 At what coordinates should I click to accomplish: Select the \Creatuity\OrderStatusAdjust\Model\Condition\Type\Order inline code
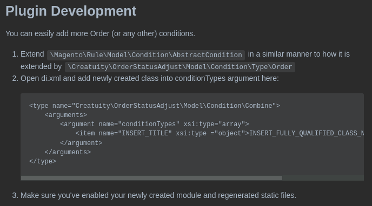pyautogui.click(x=180, y=67)
